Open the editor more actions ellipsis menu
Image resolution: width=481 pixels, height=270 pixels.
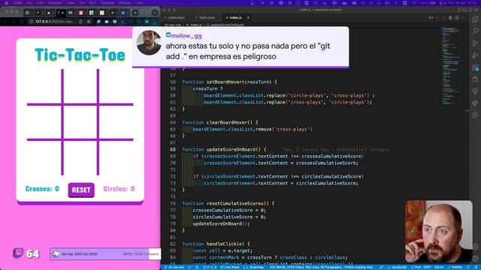464,18
